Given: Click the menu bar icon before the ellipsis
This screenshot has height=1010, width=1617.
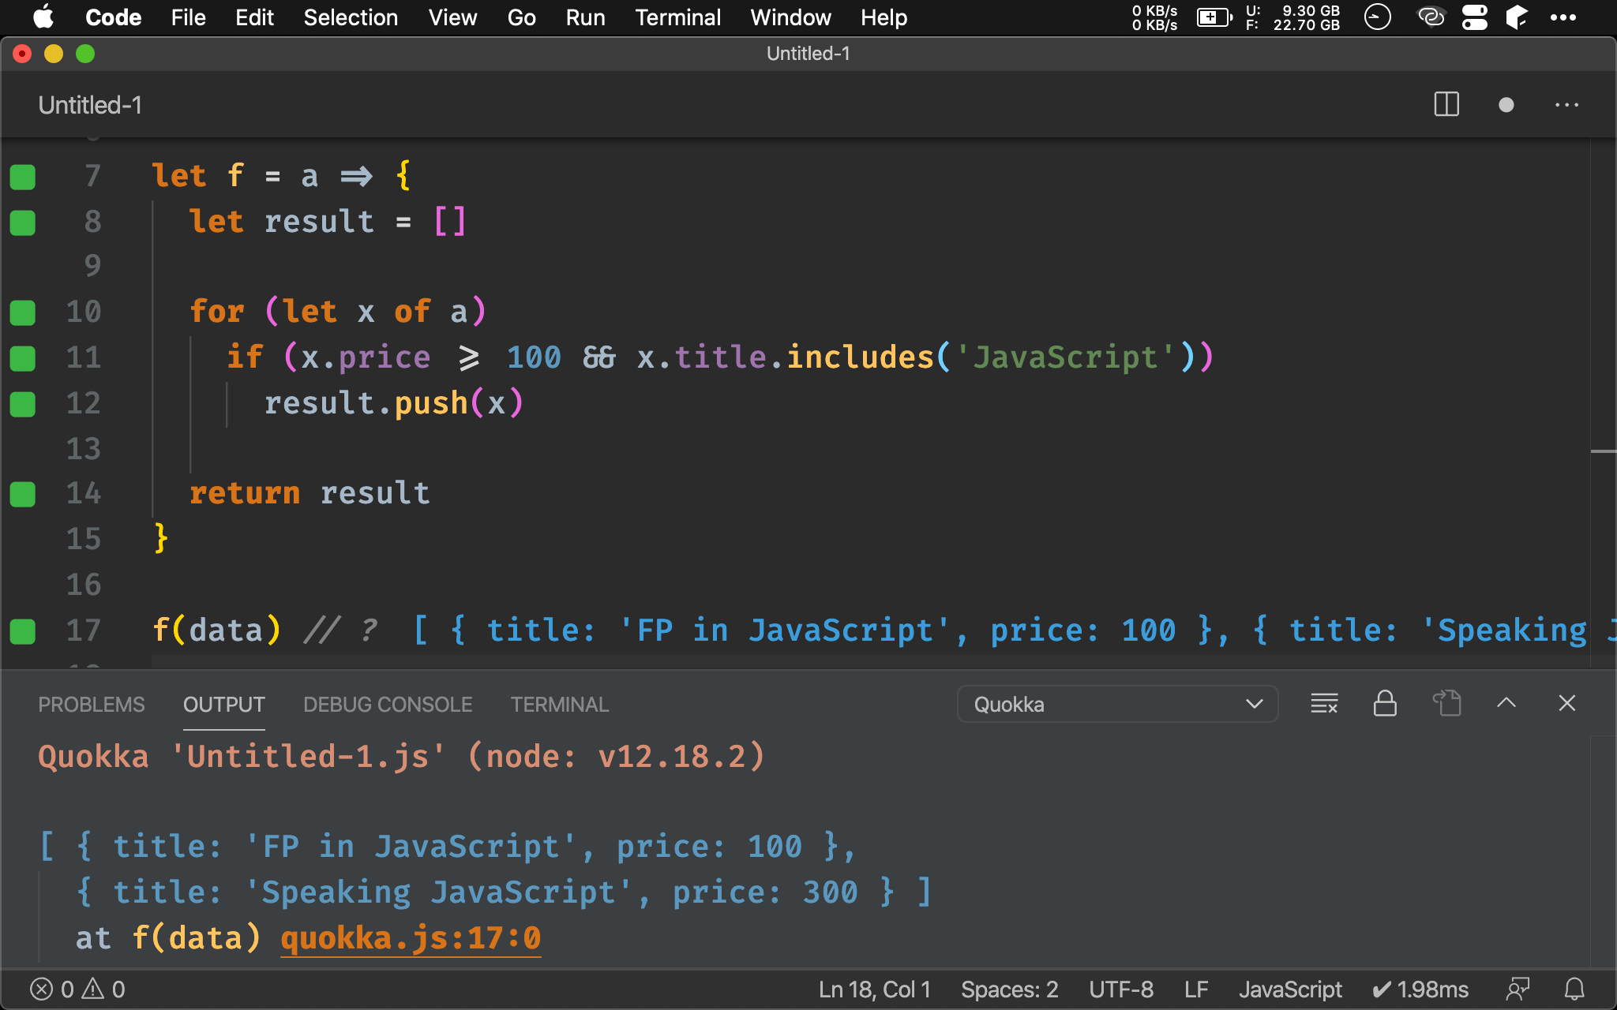Looking at the screenshot, I should point(1517,17).
